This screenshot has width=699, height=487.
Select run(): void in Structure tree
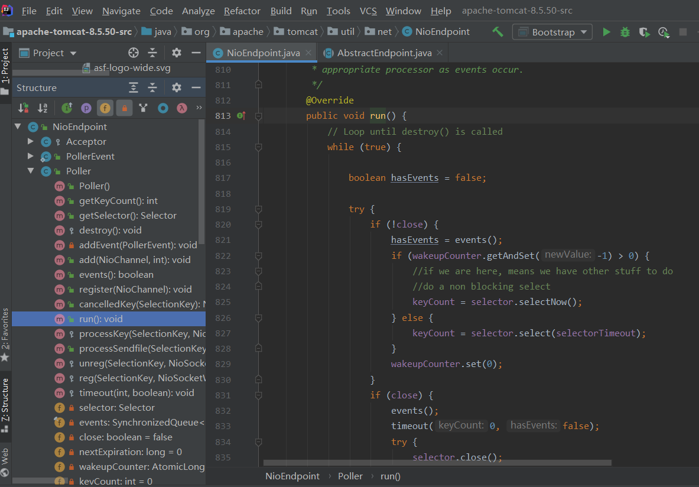pos(109,319)
